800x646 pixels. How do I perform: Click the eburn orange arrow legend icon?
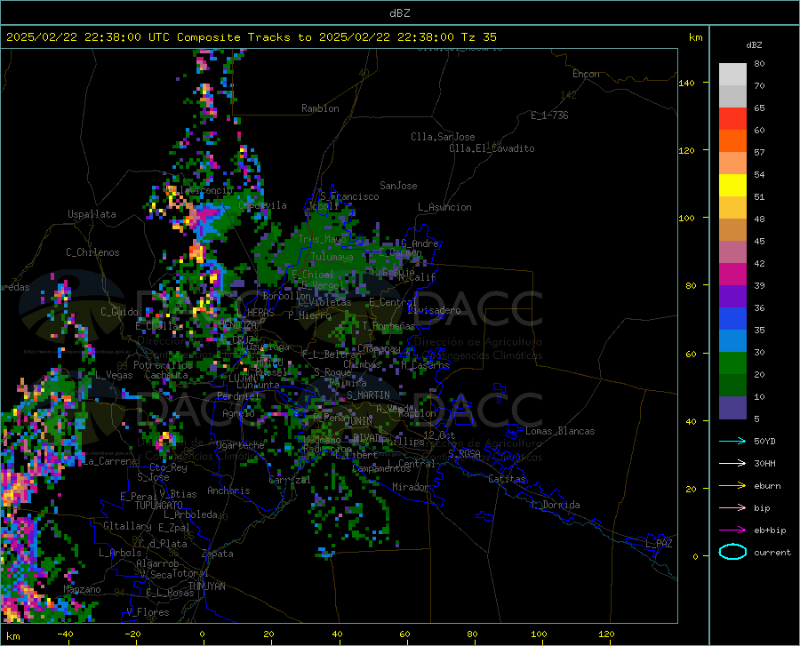(x=732, y=486)
